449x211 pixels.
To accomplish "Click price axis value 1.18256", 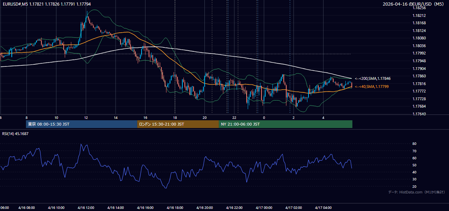I will (x=419, y=8).
